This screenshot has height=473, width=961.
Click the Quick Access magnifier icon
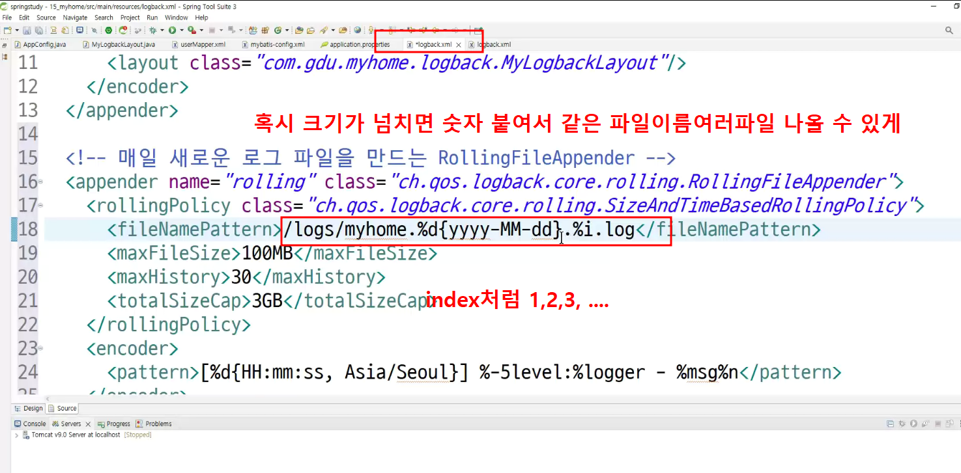[x=949, y=30]
